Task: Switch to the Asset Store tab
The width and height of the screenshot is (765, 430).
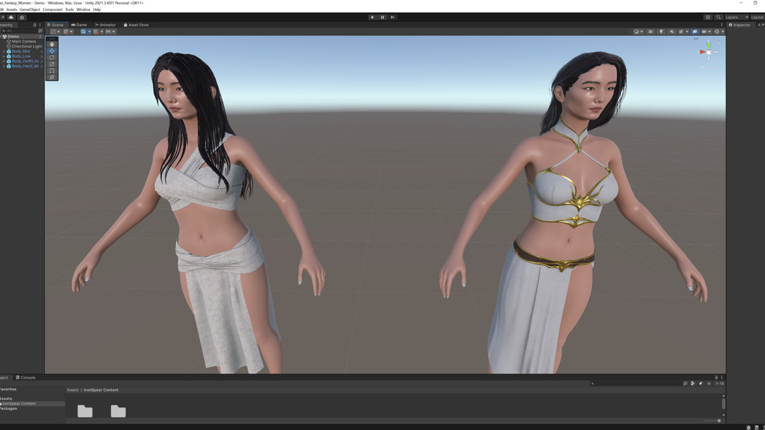Action: 136,25
